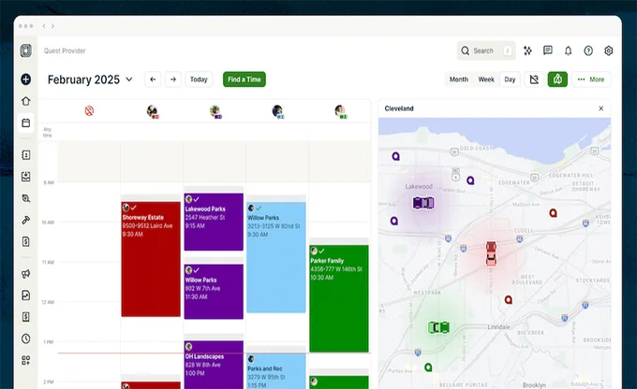The image size is (637, 389).
Task: Click the green location pin on map
Action: (x=428, y=367)
